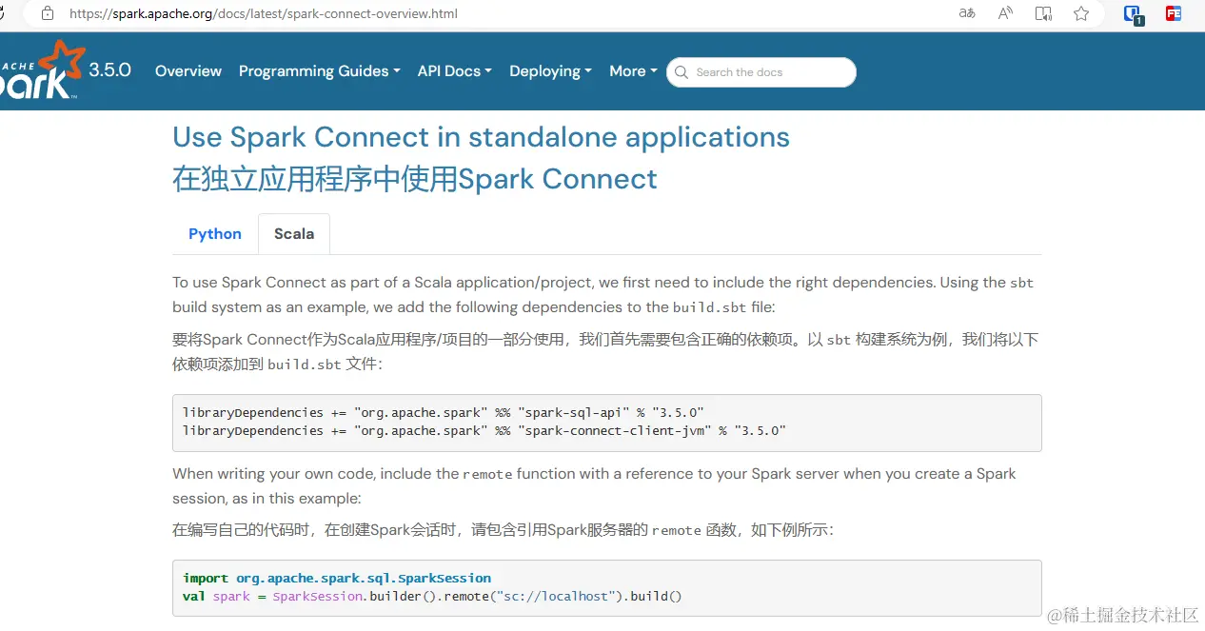Click the page heading about Spark Connect

coord(481,137)
